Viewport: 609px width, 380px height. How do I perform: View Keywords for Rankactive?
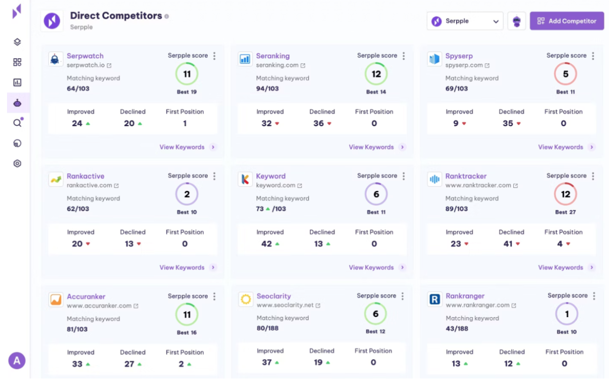(x=188, y=268)
